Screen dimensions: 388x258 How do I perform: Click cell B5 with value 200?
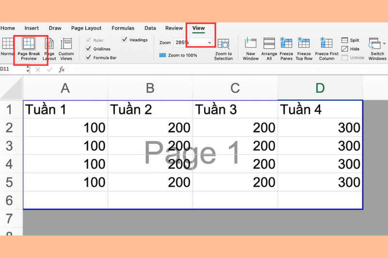pos(150,182)
